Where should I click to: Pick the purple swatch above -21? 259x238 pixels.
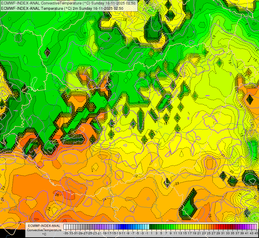[98, 227]
